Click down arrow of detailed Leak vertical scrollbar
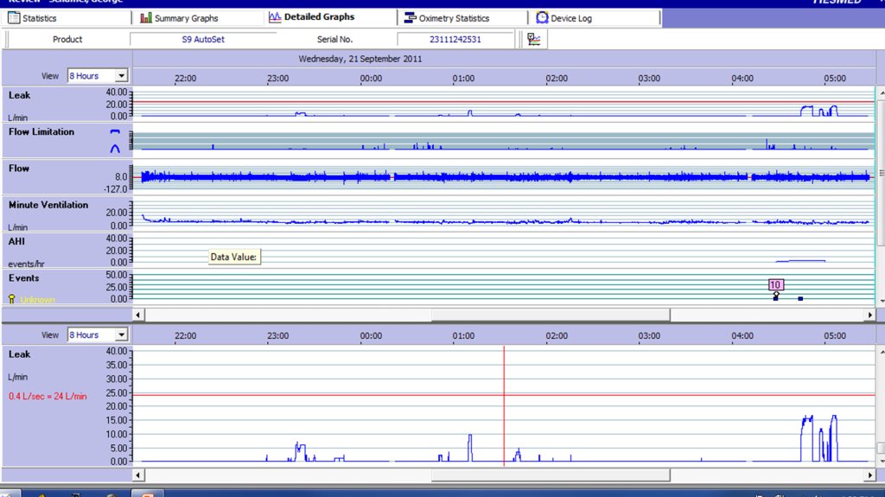This screenshot has height=497, width=885. (881, 462)
